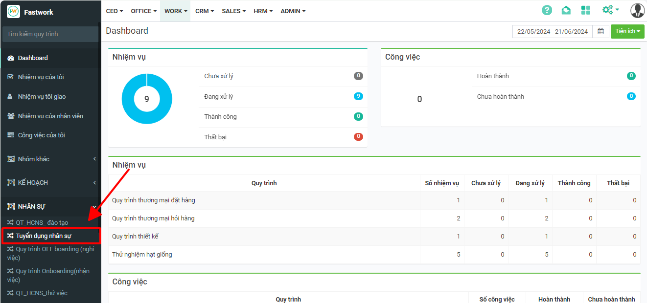Open the Tiện ích dropdown button
The height and width of the screenshot is (303, 647).
pyautogui.click(x=627, y=31)
